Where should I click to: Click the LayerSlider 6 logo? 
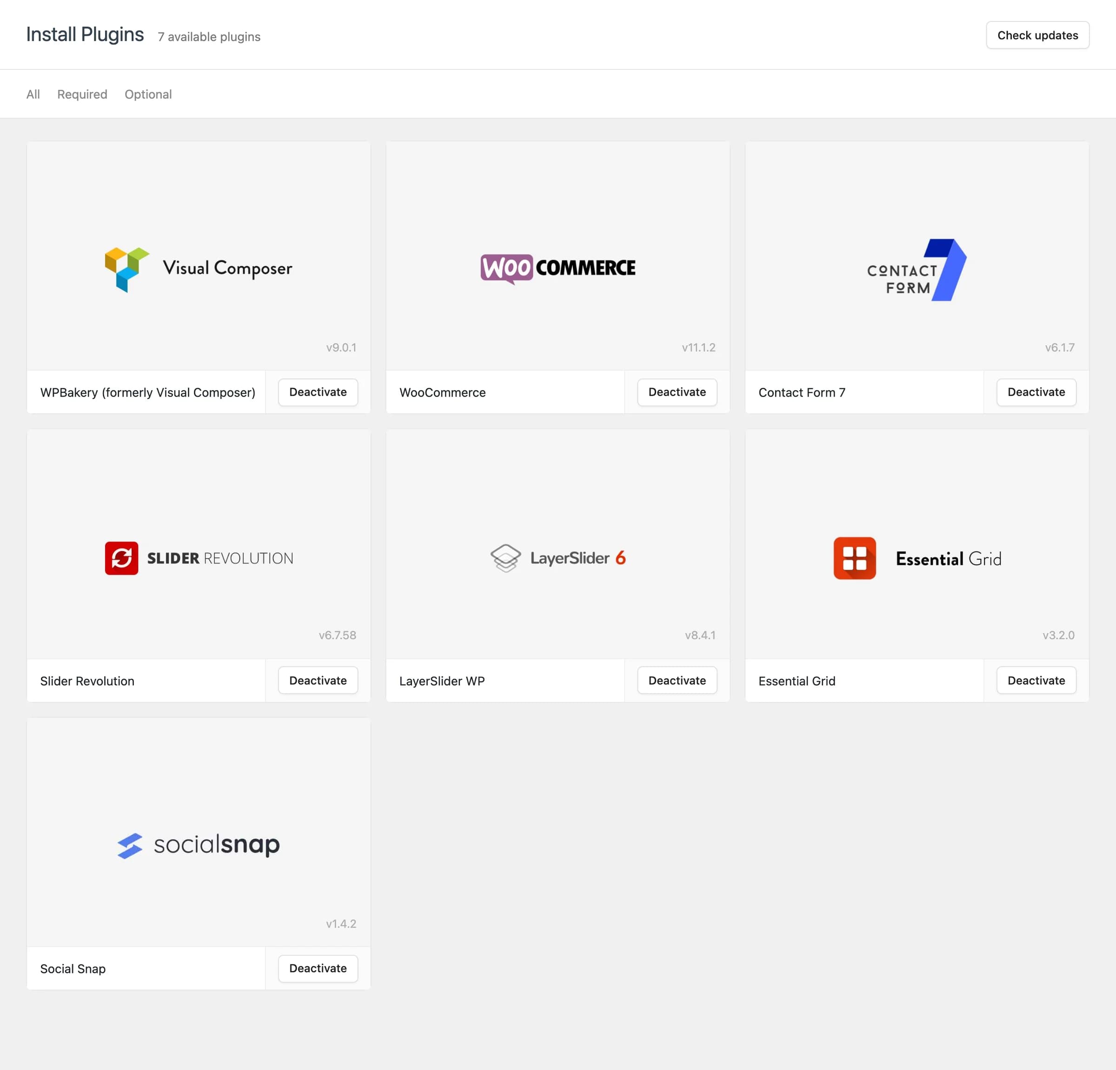(x=558, y=558)
